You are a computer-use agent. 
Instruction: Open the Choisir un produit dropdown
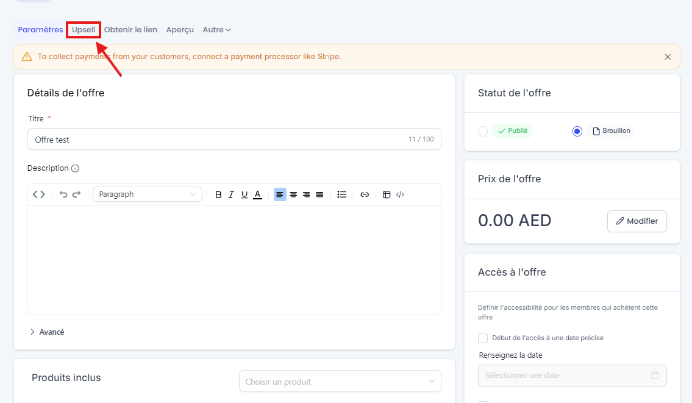(340, 382)
